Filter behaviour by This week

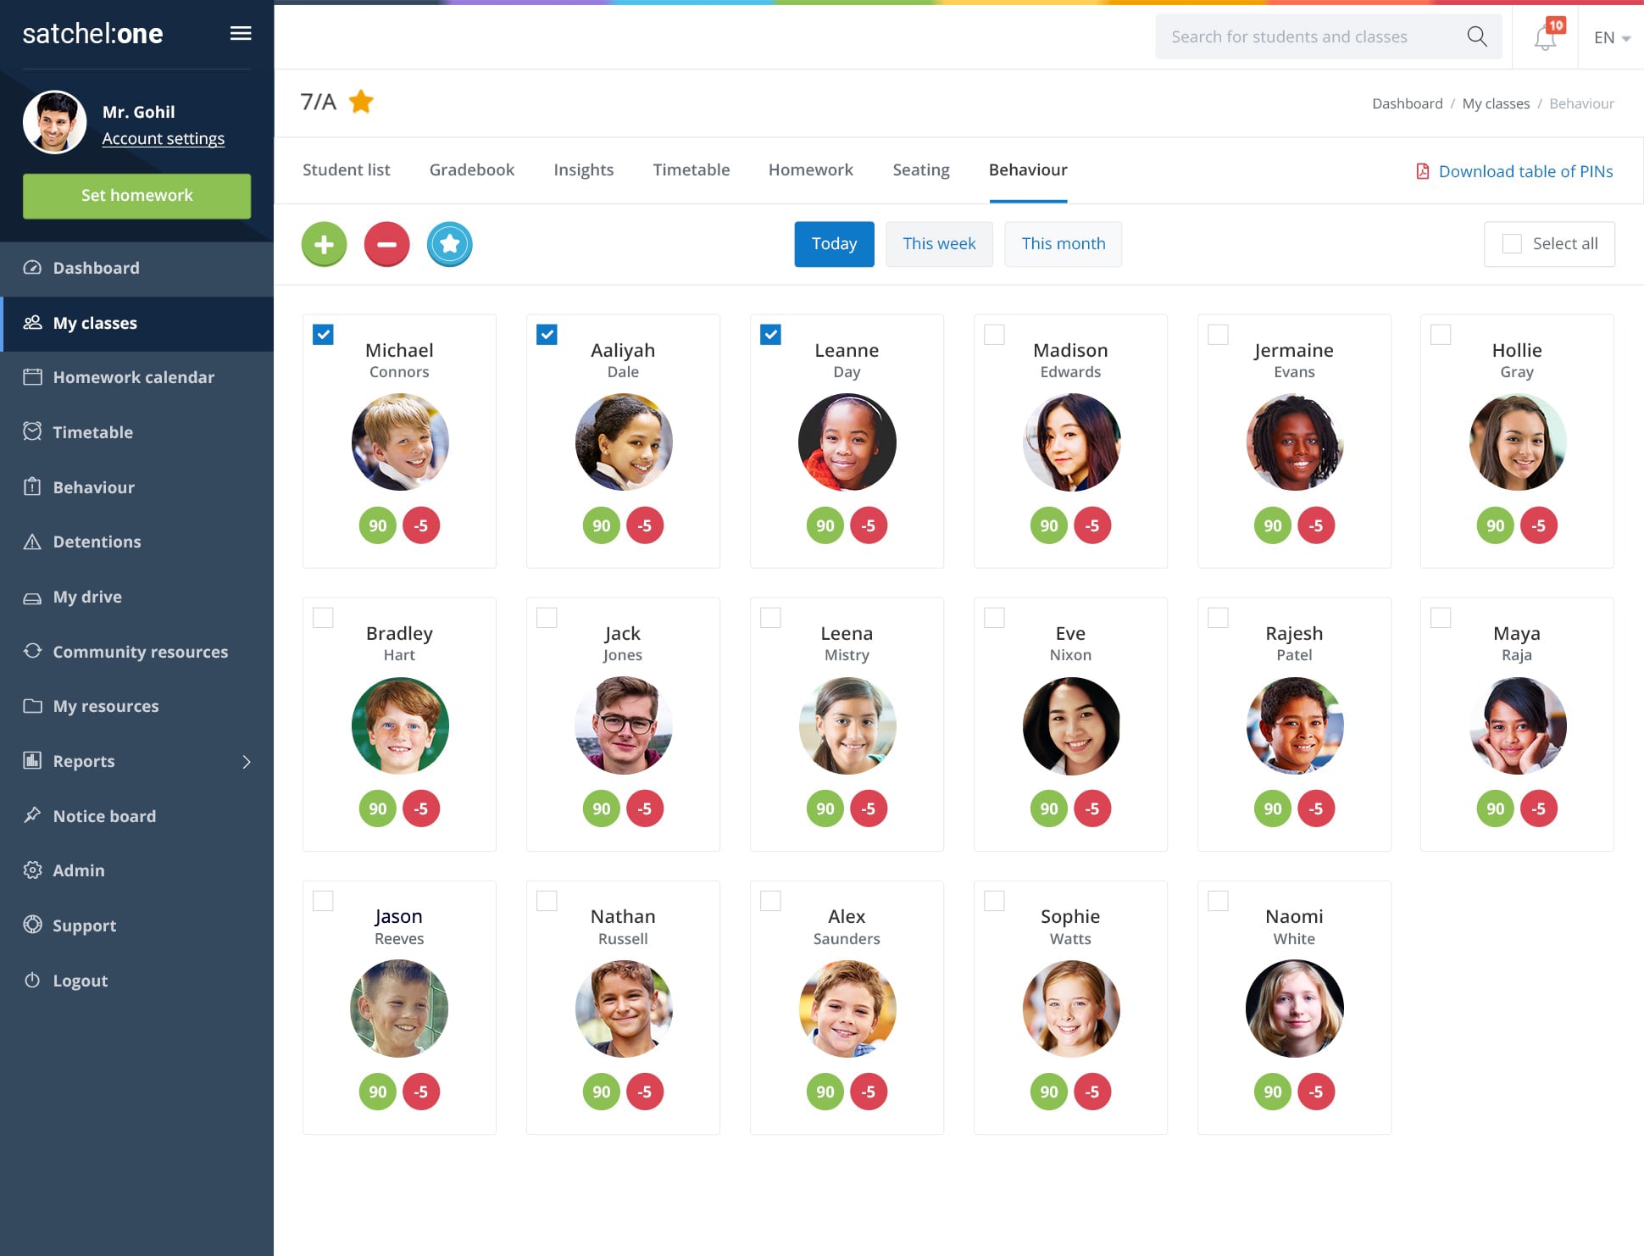click(x=940, y=242)
